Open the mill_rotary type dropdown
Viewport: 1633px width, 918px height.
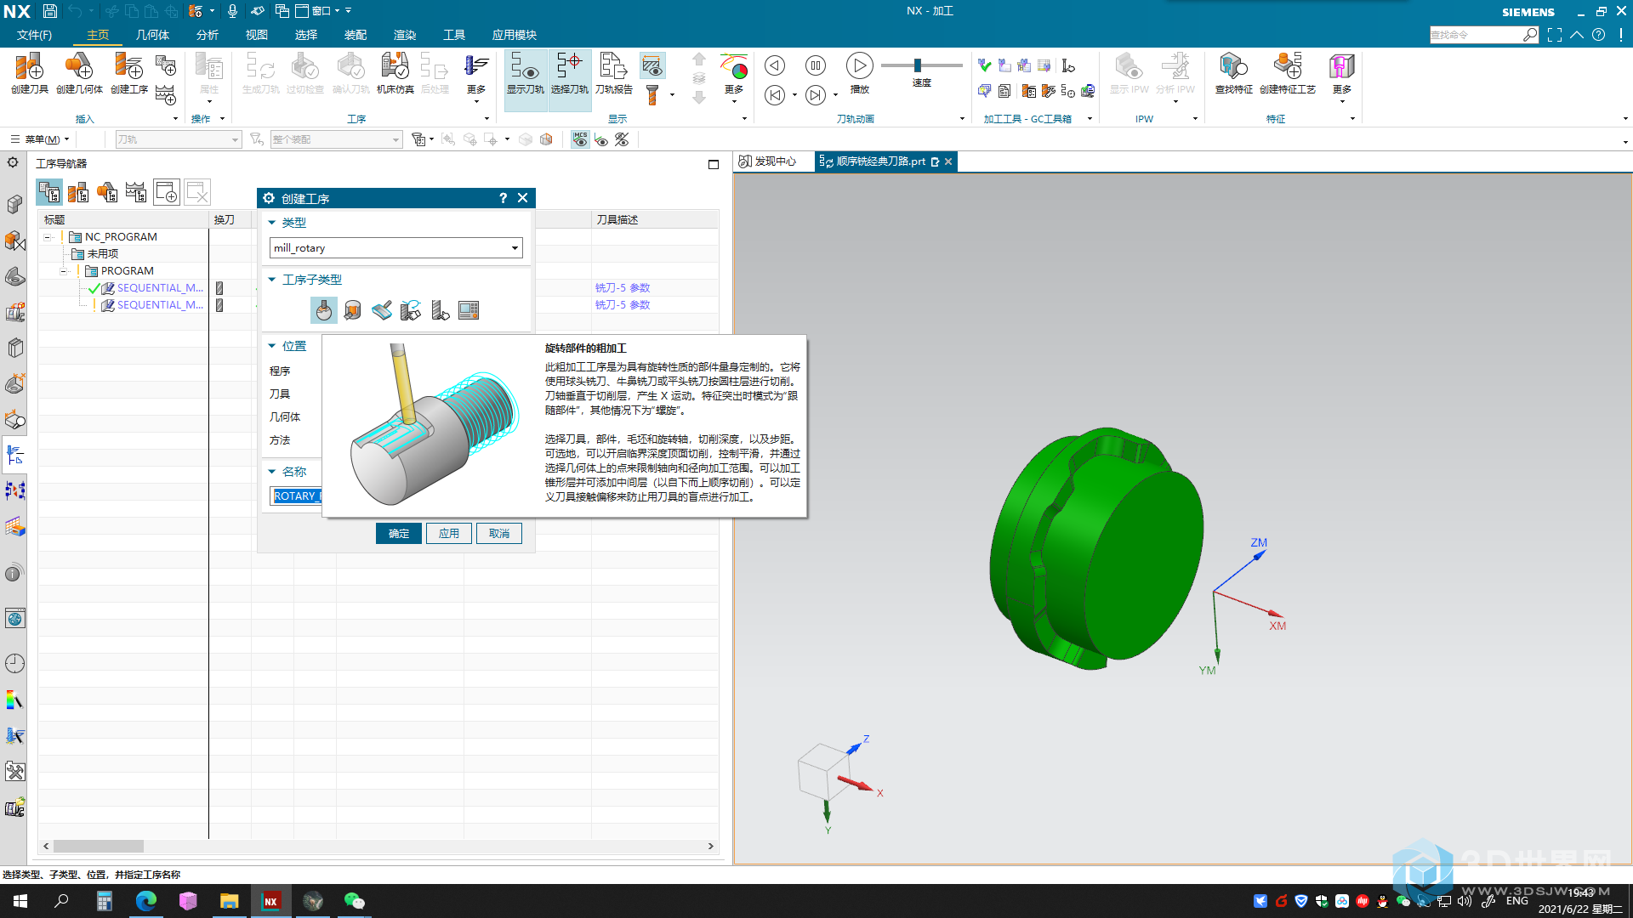(396, 248)
